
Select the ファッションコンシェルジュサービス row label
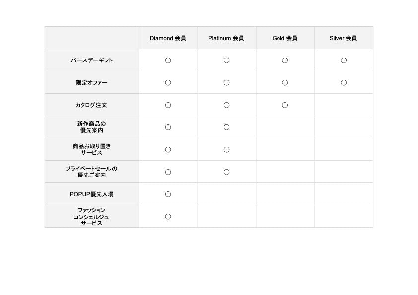[x=91, y=217]
